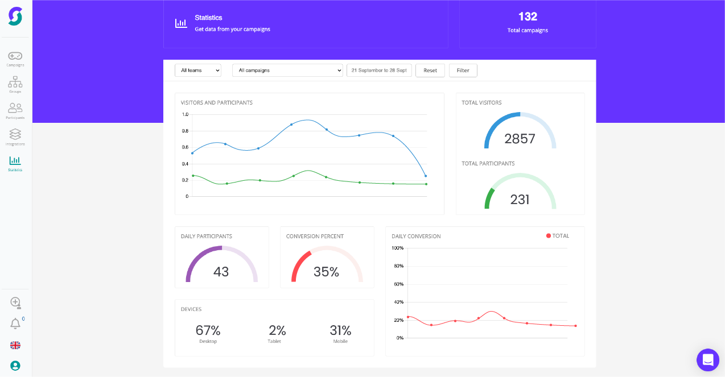Screen dimensions: 725x377
Task: Click the Conversion Percent gauge 35%
Action: tap(327, 264)
